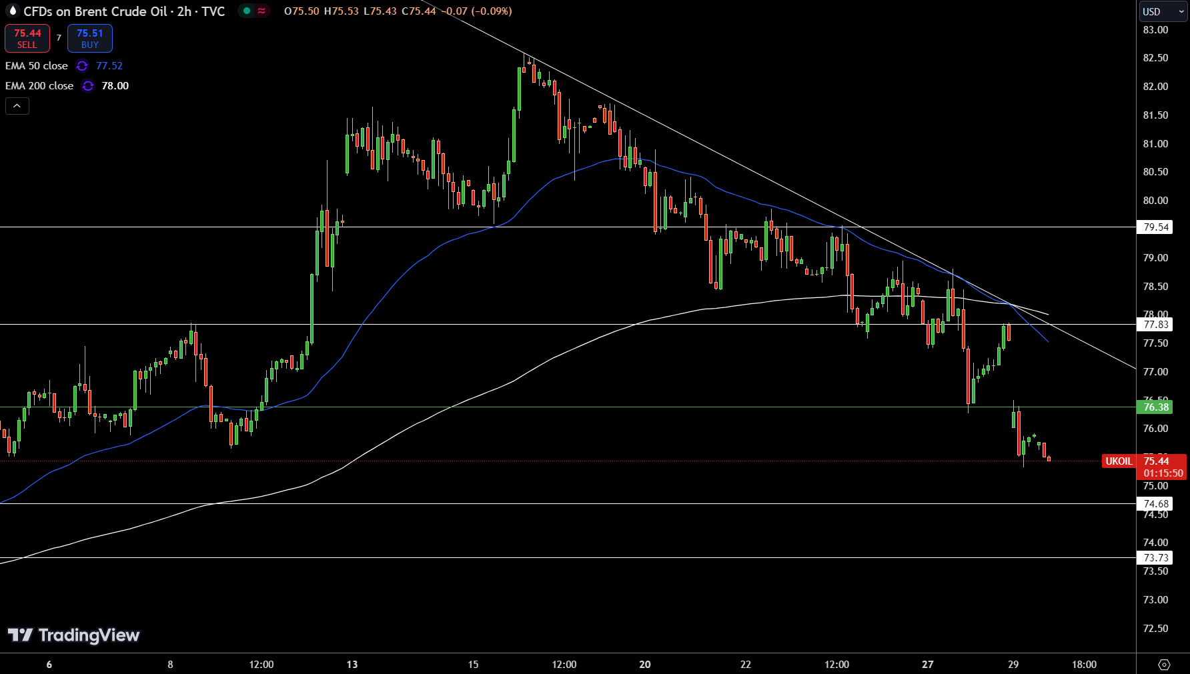Click the red approximate-data wave icon
Screen dimensions: 1190x674
coord(261,11)
